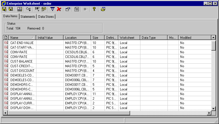Click the Data Type column header
The width and height of the screenshot is (219, 124).
pyautogui.click(x=154, y=38)
